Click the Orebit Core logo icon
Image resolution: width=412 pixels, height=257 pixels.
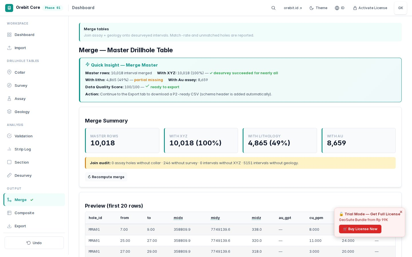pos(9,8)
